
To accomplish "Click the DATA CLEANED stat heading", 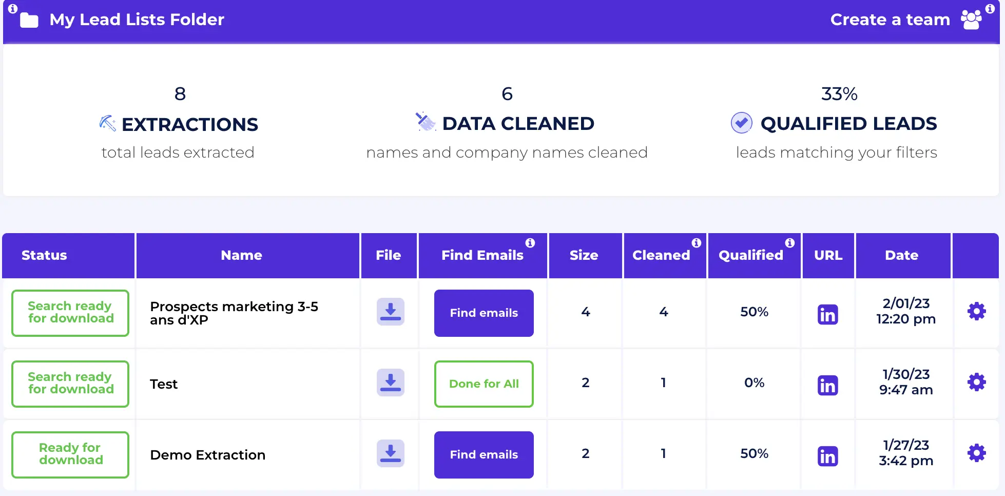I will [x=518, y=123].
